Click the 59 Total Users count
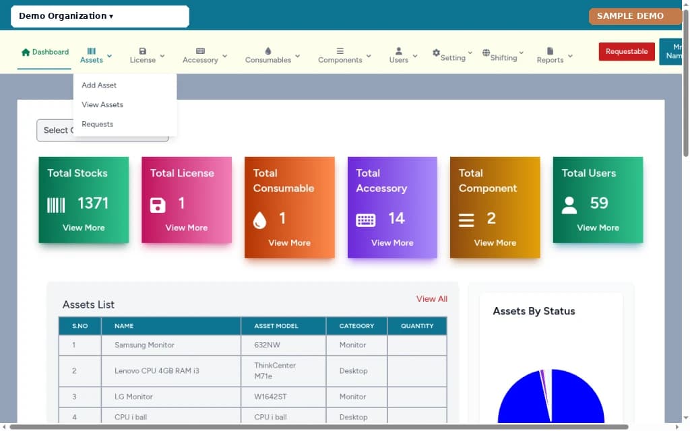The image size is (690, 431). pos(599,203)
